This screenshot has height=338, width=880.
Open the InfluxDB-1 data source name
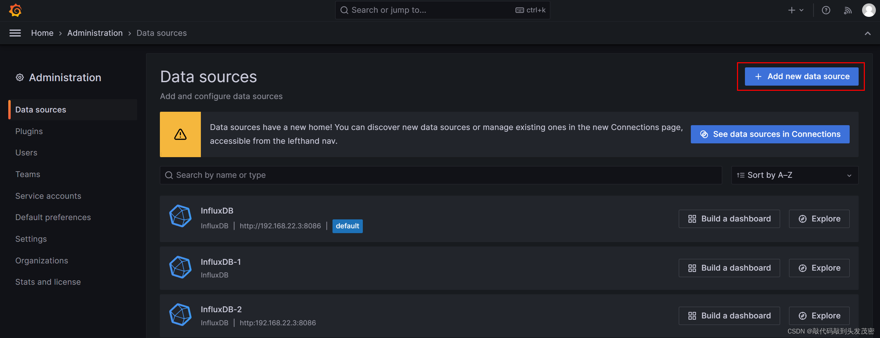tap(221, 262)
